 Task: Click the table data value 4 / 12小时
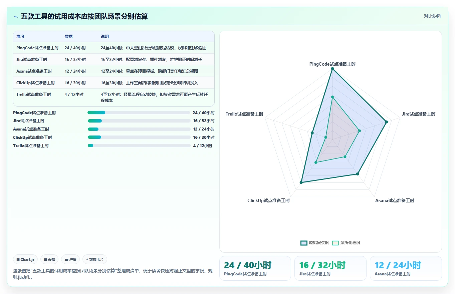(74, 95)
